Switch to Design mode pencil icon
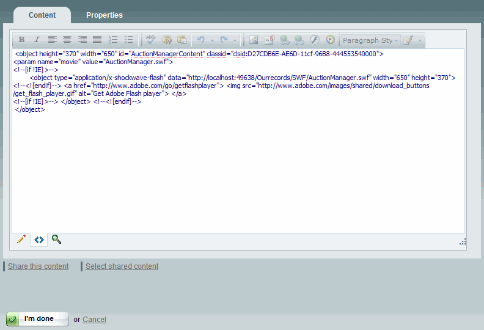484x330 pixels. 21,239
